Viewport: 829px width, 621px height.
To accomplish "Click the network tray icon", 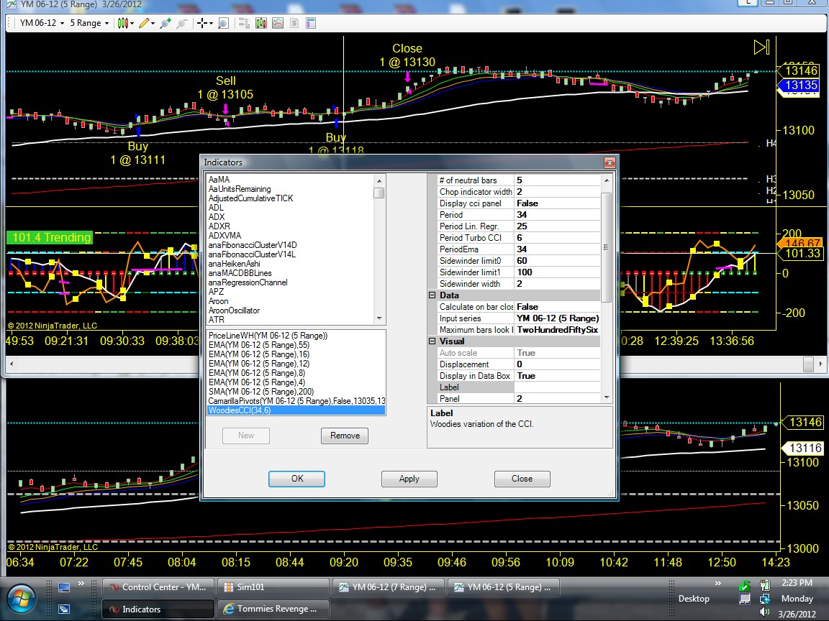I will point(764,599).
